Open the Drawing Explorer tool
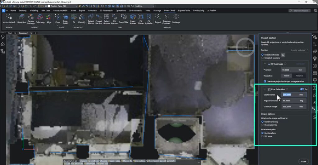Screen dimensions: 318x165 [167, 19]
